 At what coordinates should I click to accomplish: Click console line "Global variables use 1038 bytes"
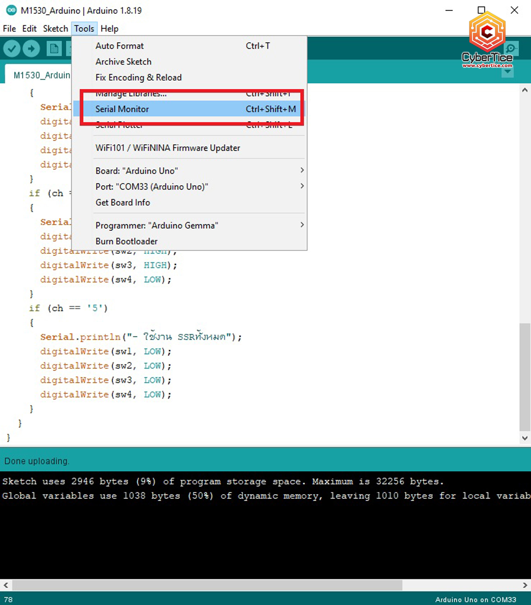(x=266, y=496)
